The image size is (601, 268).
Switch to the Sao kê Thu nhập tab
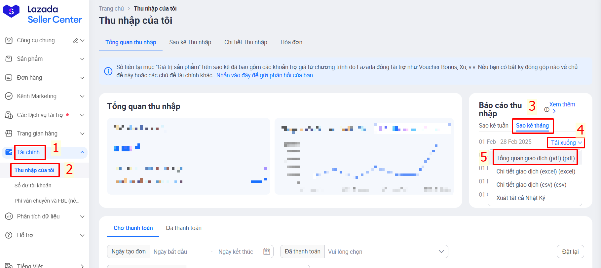point(190,42)
